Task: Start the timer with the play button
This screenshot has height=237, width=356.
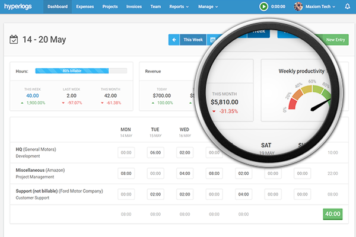Action: coord(263,7)
